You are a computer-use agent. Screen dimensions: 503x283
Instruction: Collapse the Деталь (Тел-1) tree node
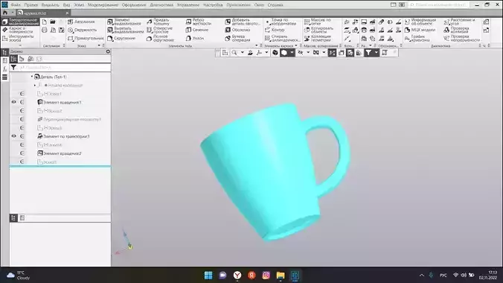(x=32, y=77)
